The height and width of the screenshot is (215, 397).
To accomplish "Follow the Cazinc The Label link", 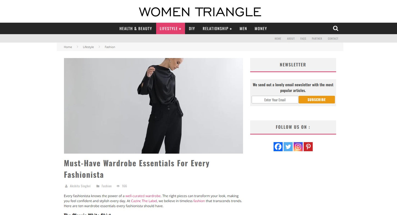I will coord(144,201).
